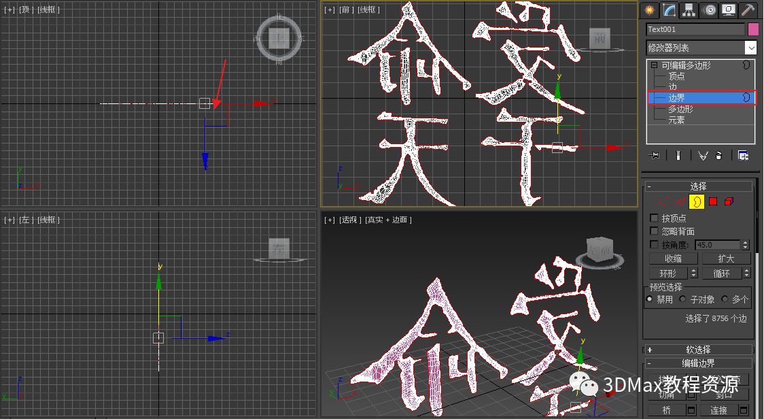Click remove modifier trash icon
The height and width of the screenshot is (419, 764).
(718, 156)
